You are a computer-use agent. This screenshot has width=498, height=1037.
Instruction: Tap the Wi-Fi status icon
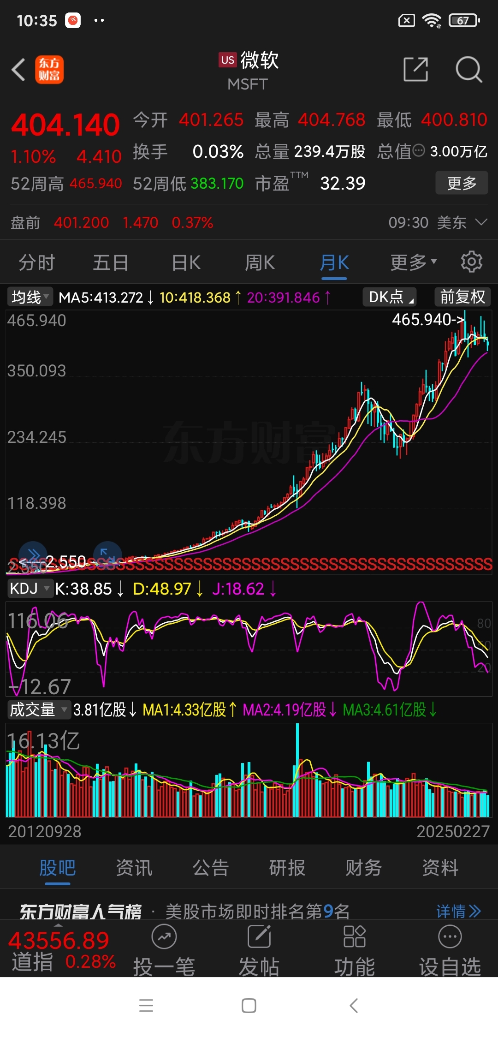(432, 20)
